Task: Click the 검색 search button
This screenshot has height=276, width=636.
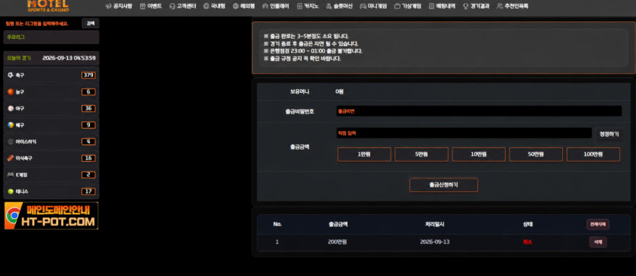Action: click(x=91, y=24)
